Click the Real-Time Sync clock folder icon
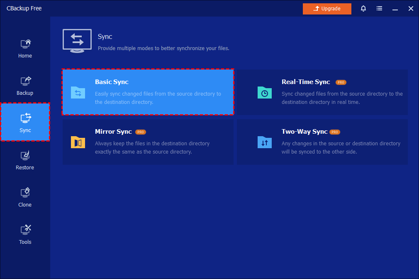Image resolution: width=419 pixels, height=279 pixels. point(264,92)
